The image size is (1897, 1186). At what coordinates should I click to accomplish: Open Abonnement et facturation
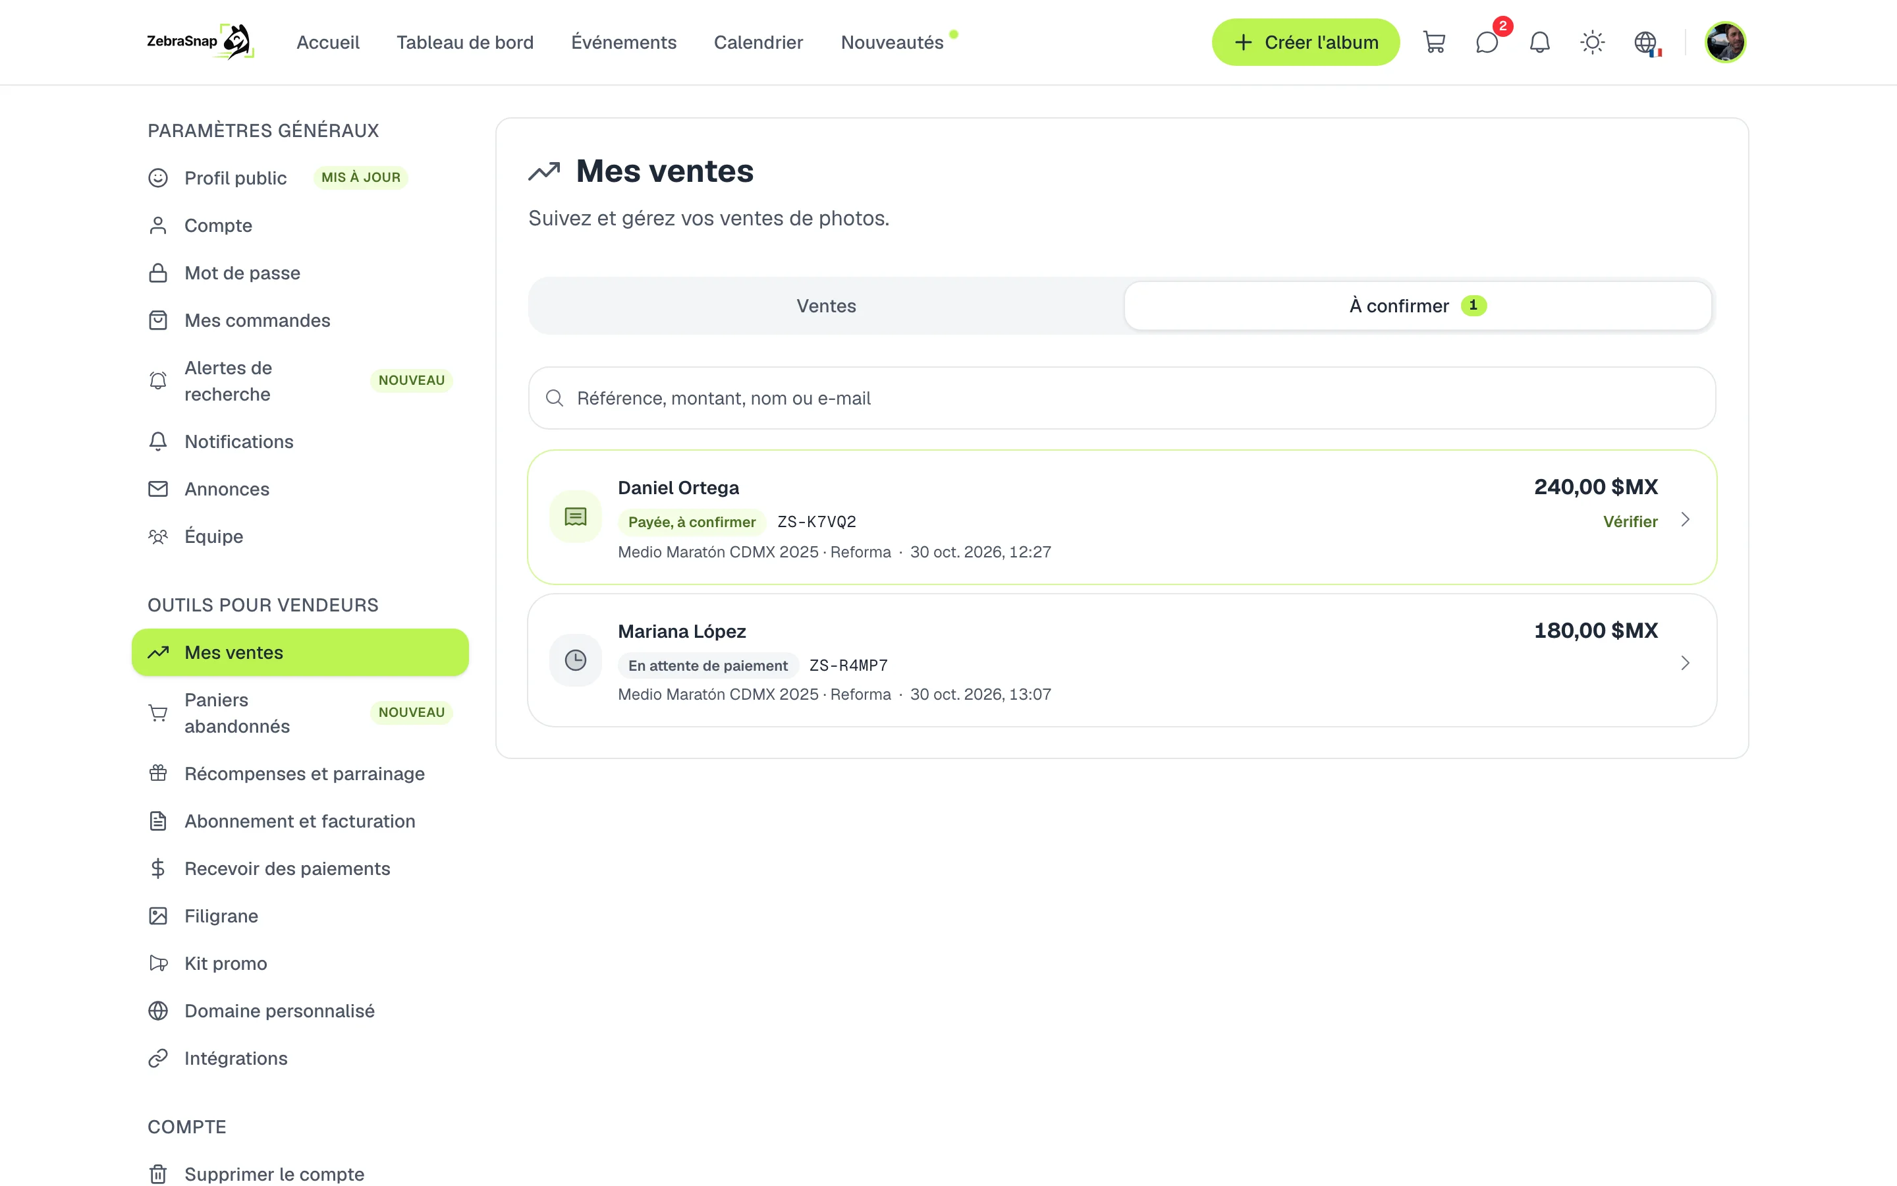coord(300,821)
